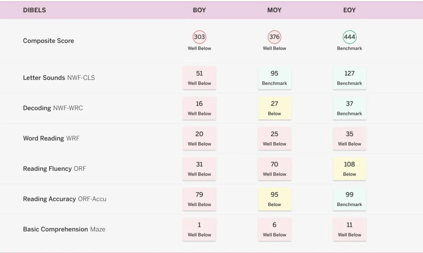423x253 pixels.
Task: Open Decoding EOY score 37 Benchmark card
Action: tap(350, 108)
